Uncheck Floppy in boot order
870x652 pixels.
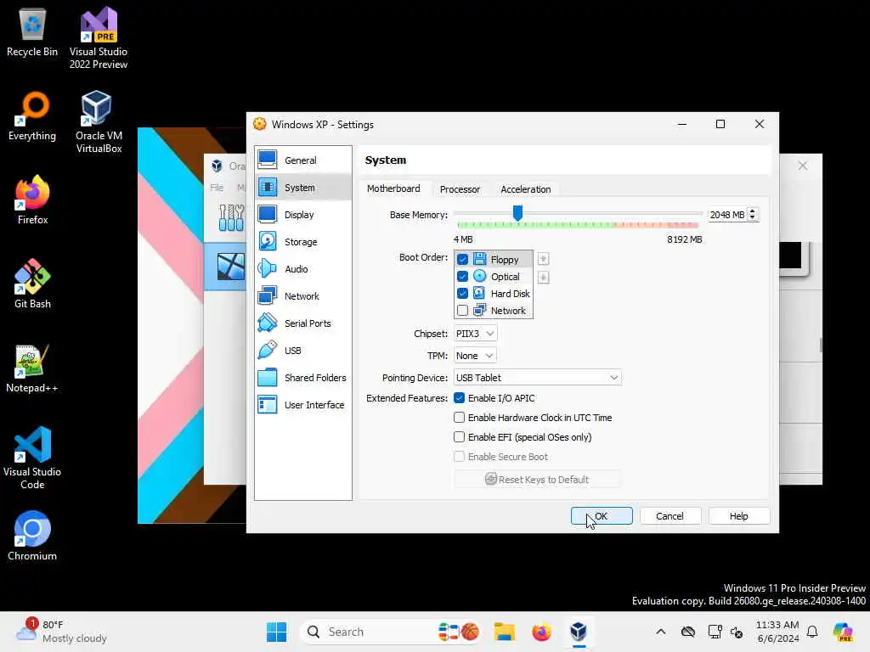(x=462, y=260)
